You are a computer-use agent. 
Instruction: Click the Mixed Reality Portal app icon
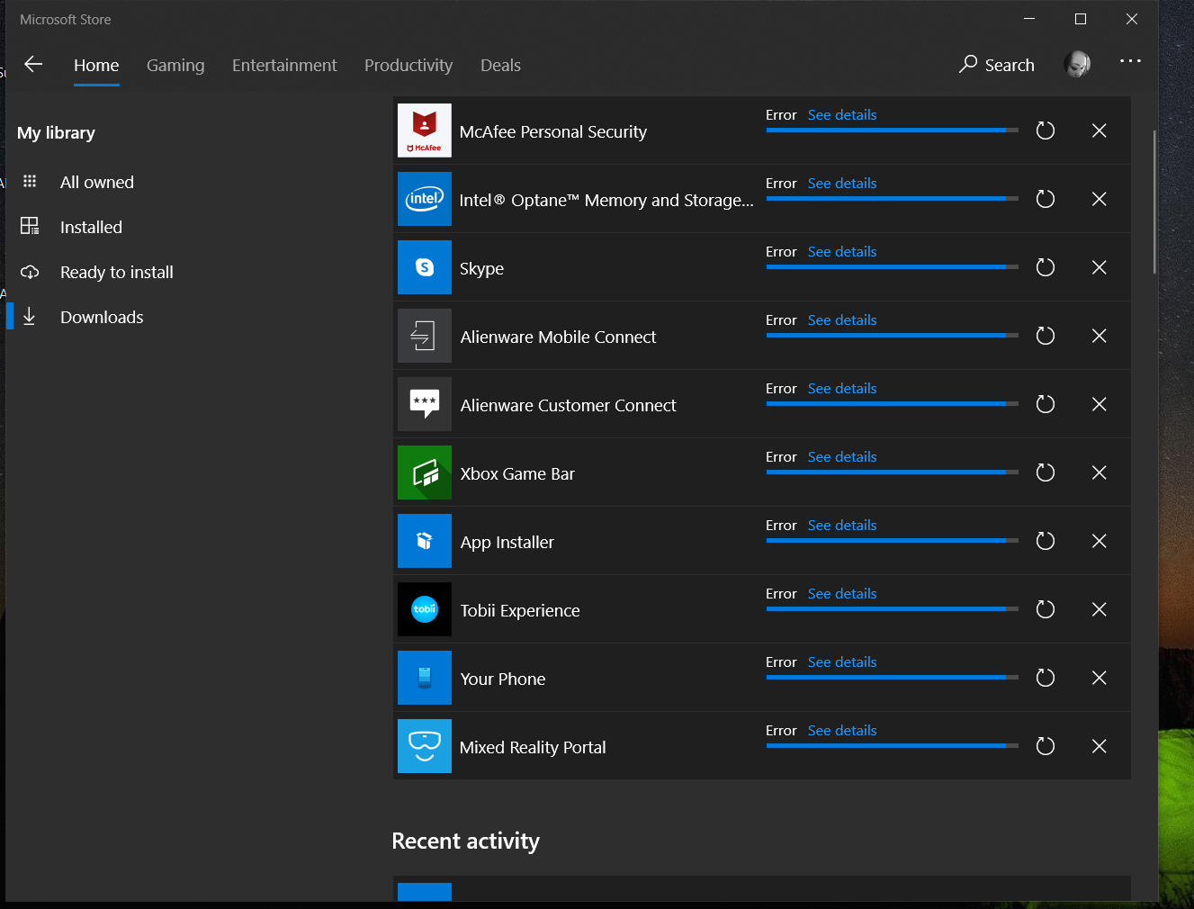pyautogui.click(x=425, y=746)
